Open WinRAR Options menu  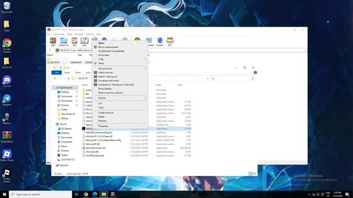pyautogui.click(x=89, y=34)
